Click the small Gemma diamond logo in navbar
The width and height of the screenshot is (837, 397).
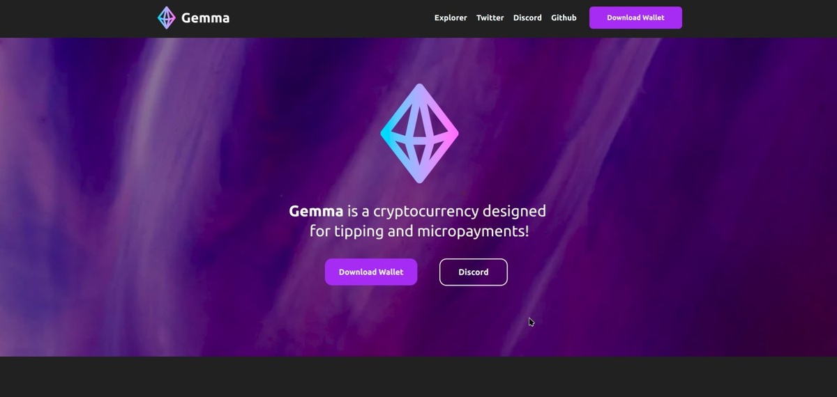(x=166, y=17)
